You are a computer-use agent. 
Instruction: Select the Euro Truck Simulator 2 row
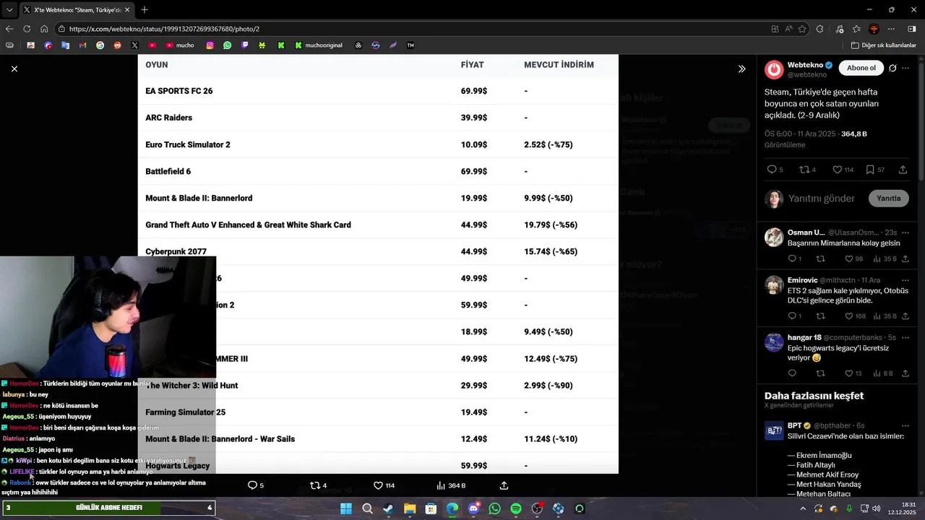[378, 144]
